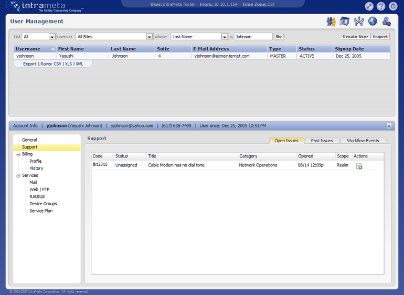
Task: Close the account info panel
Action: [389, 126]
